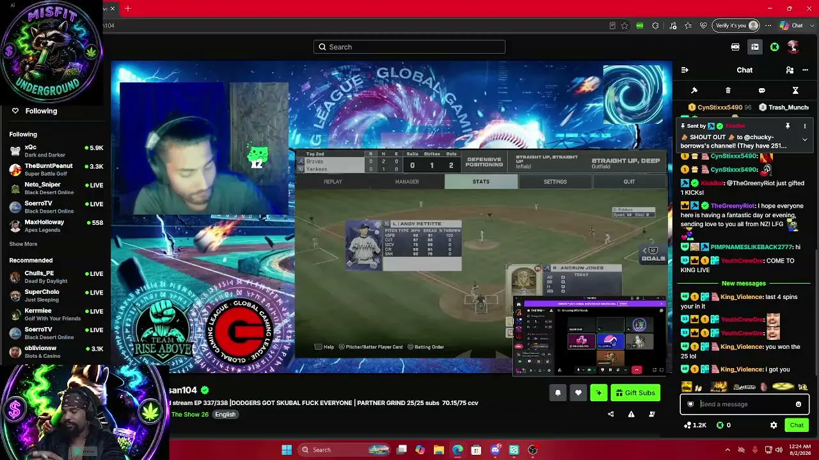Open oblivionsw recommended channel
This screenshot has width=819, height=460.
pyautogui.click(x=56, y=352)
